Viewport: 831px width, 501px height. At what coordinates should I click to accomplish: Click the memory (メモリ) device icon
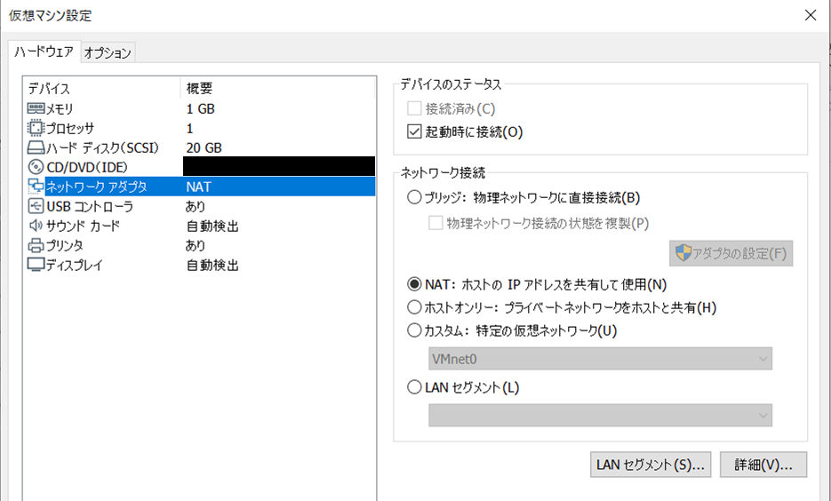point(36,108)
